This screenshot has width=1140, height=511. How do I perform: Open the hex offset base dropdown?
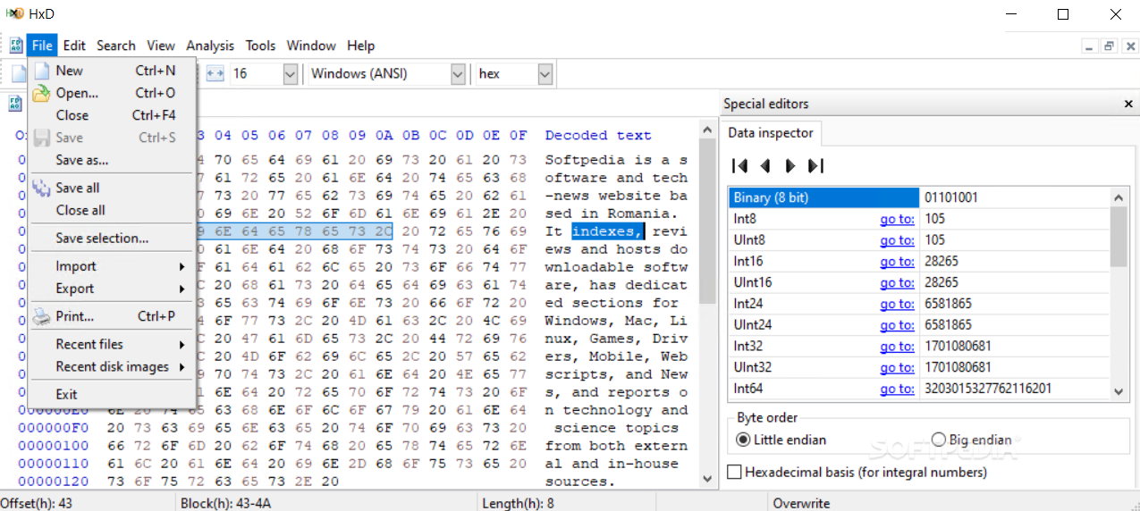(x=545, y=74)
